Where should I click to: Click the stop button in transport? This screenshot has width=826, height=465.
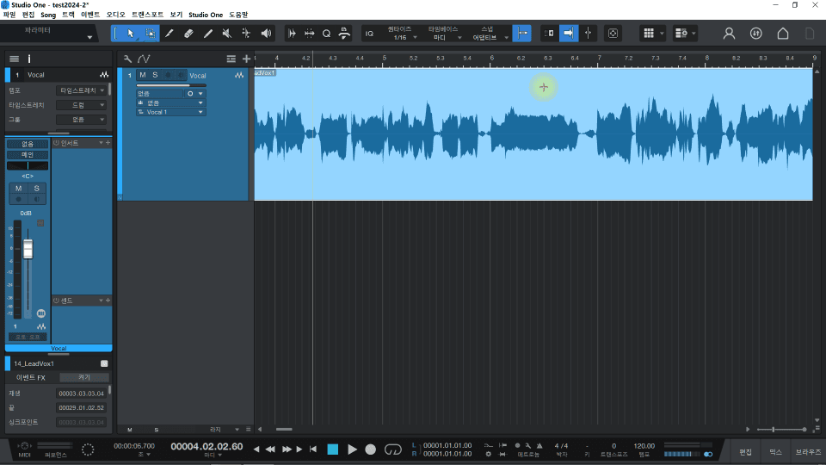(x=332, y=449)
